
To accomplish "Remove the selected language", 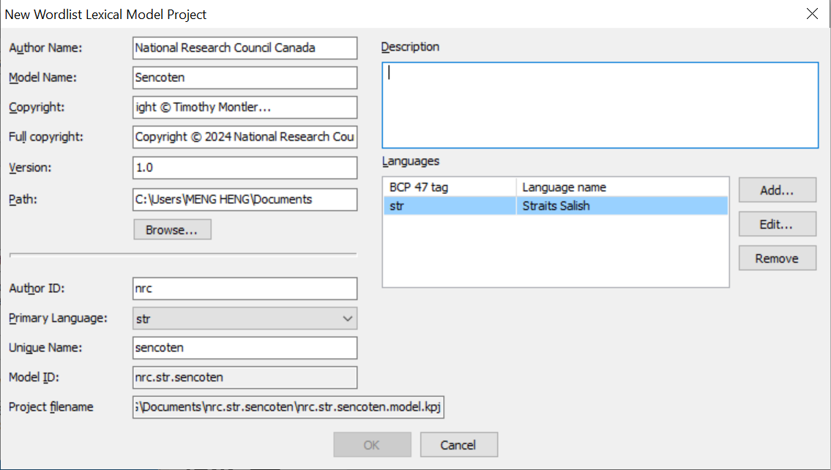I will click(778, 258).
